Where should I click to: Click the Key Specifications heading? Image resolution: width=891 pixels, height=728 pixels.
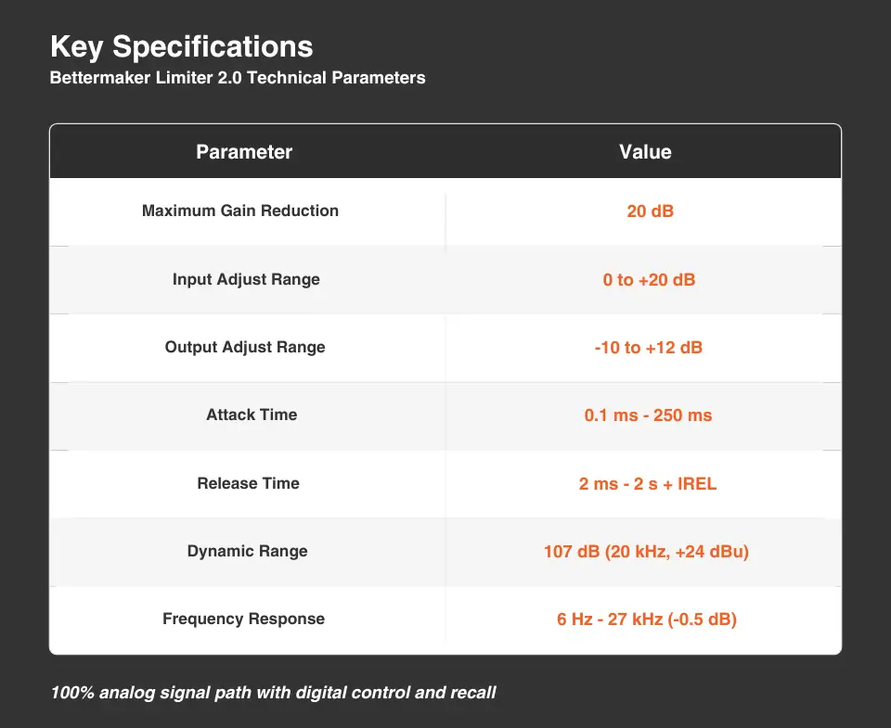tap(182, 46)
